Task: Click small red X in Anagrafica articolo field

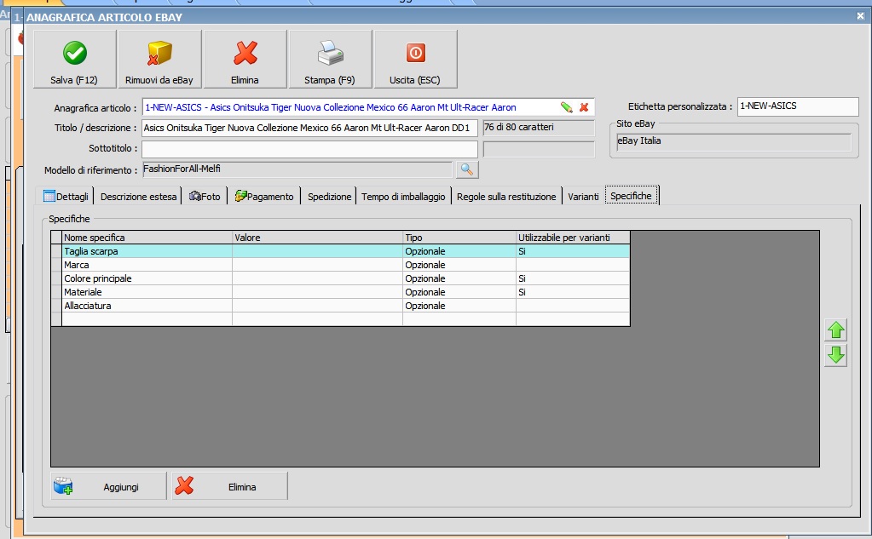Action: coord(584,107)
